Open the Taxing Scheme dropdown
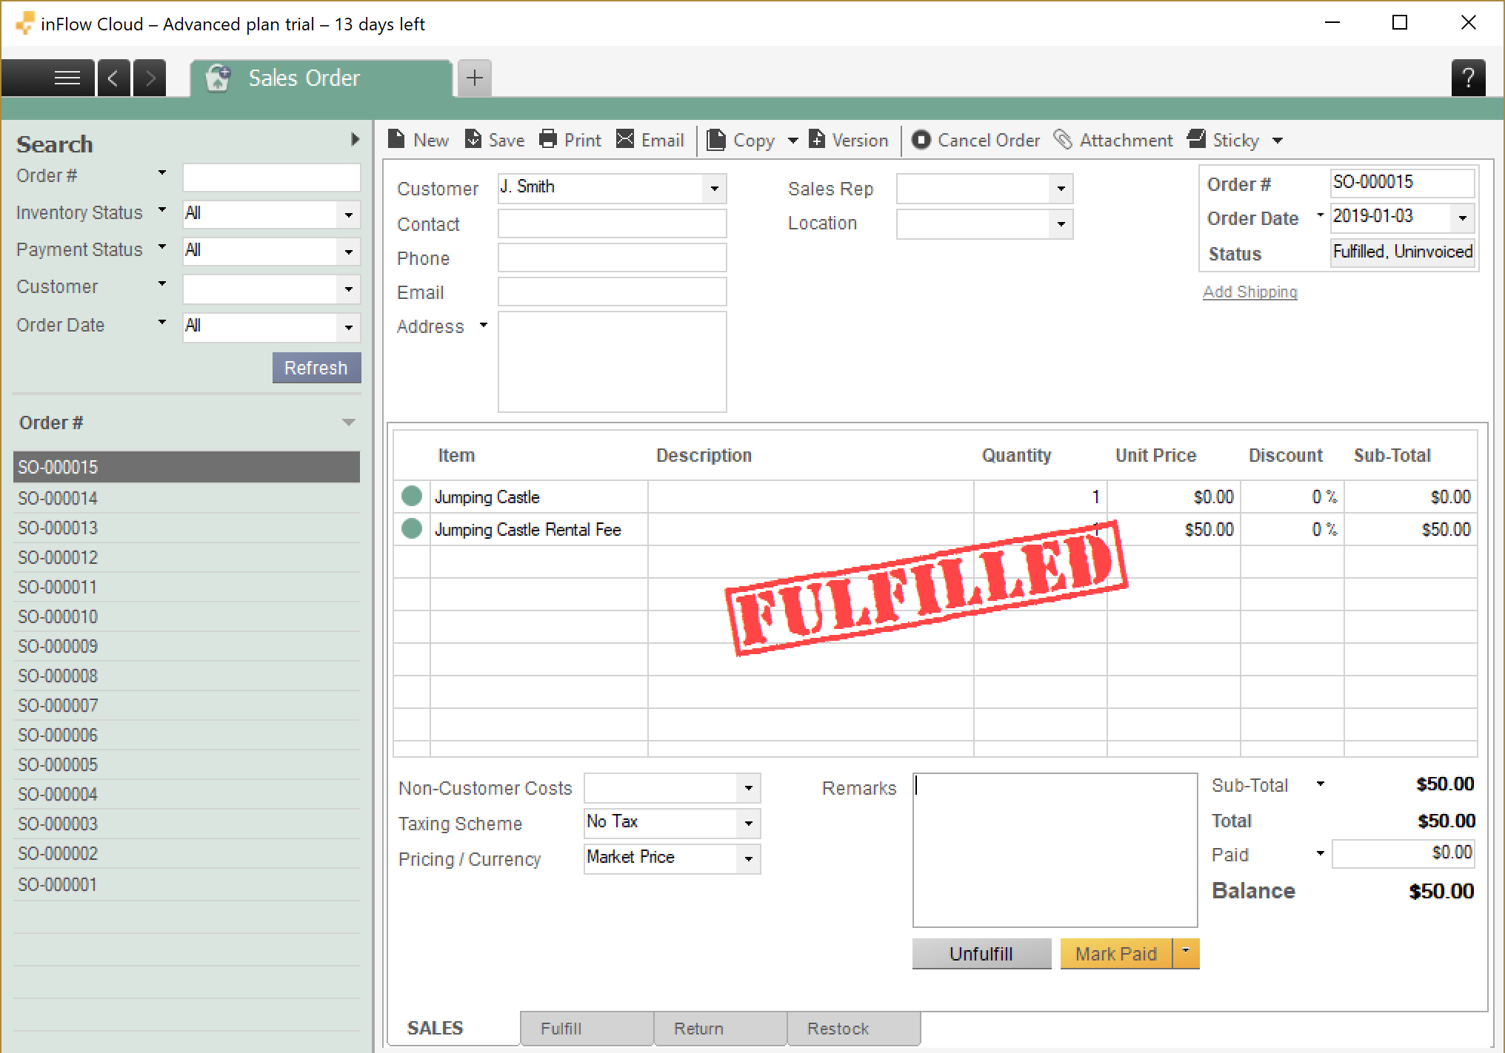This screenshot has height=1053, width=1505. tap(748, 823)
